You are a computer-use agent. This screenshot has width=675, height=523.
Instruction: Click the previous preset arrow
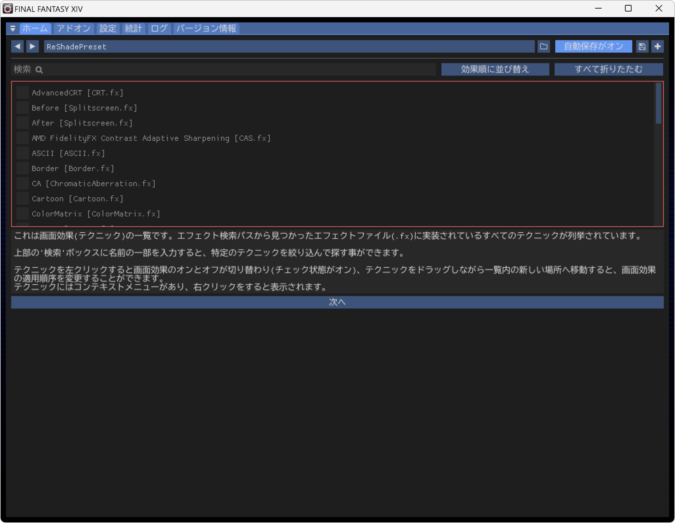(x=17, y=46)
